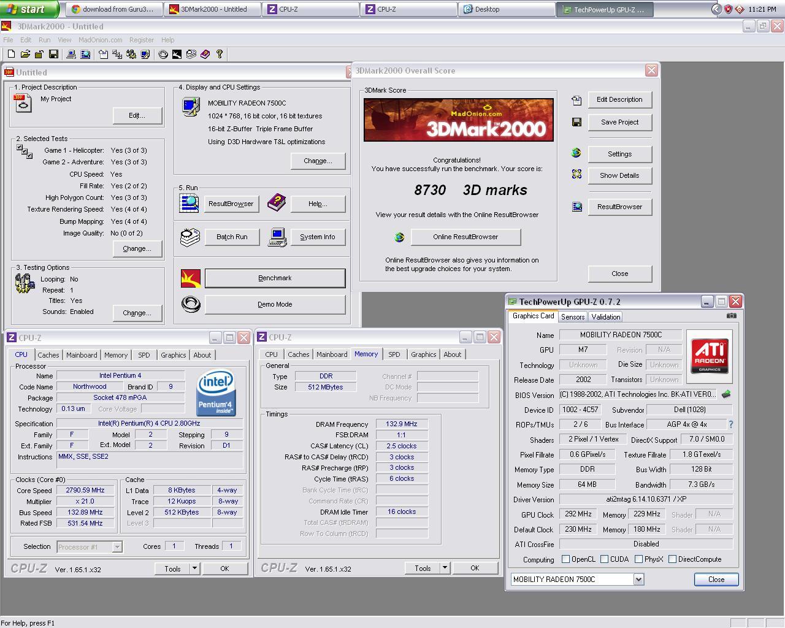Enable the PhysX checkbox in GPU-Z
This screenshot has width=785, height=628.
pyautogui.click(x=638, y=559)
